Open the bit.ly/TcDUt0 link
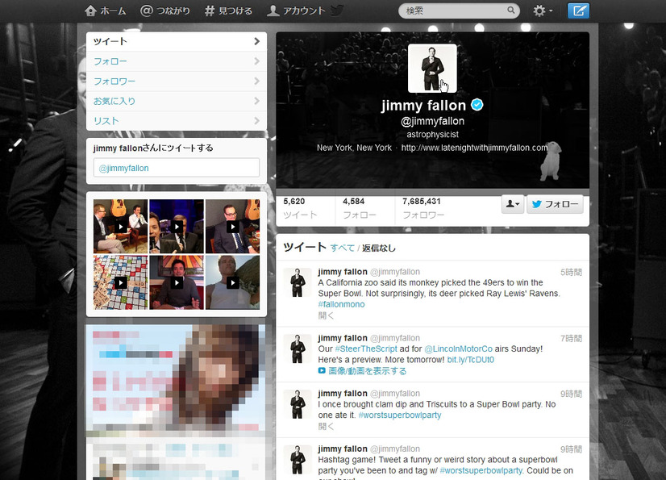The image size is (666, 480). (x=471, y=360)
